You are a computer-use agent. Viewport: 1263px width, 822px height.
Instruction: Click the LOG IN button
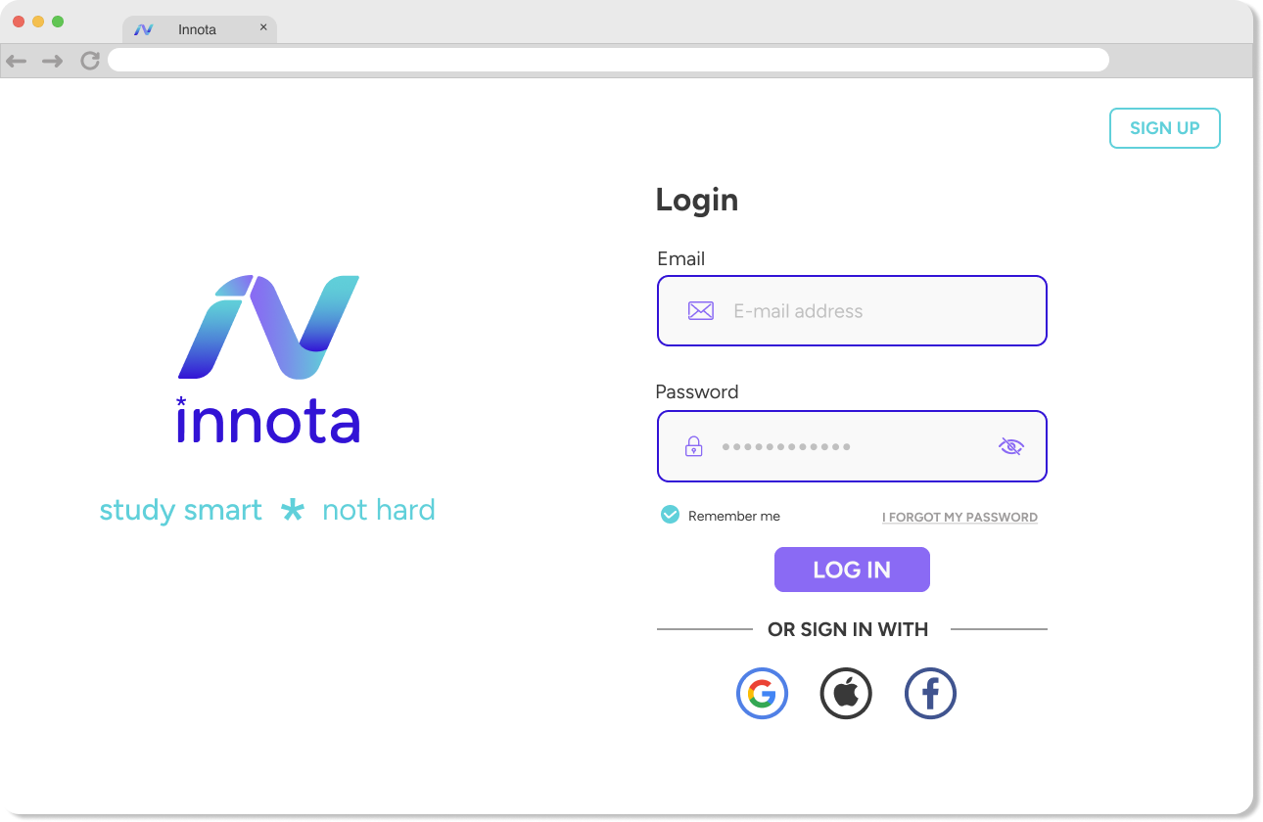click(852, 570)
